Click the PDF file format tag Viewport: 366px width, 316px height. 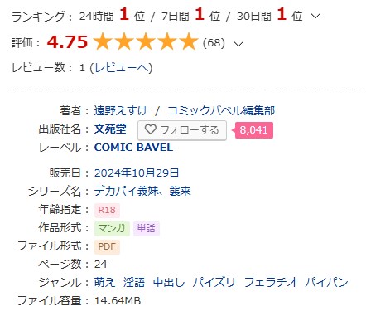pos(107,246)
